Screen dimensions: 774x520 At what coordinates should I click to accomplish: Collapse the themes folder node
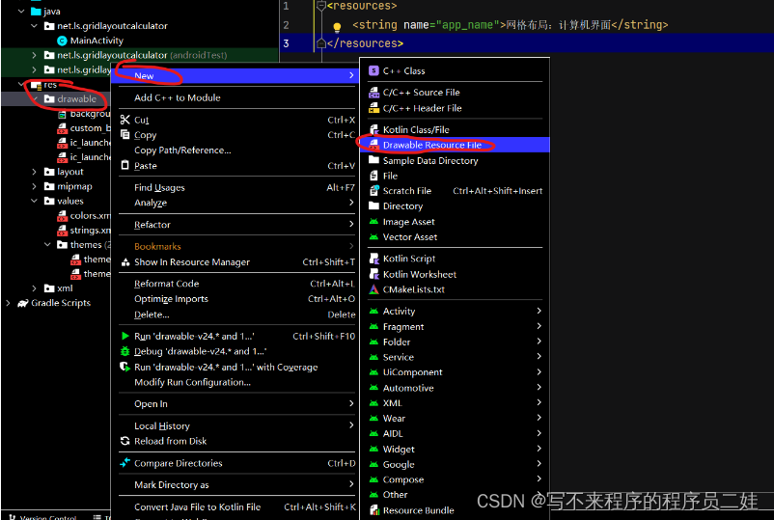coord(47,245)
